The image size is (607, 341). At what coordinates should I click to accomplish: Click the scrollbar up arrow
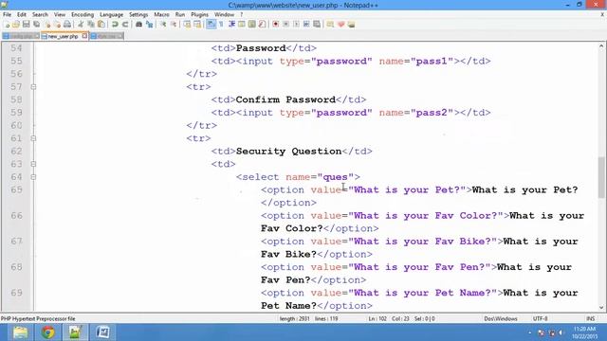[x=601, y=46]
